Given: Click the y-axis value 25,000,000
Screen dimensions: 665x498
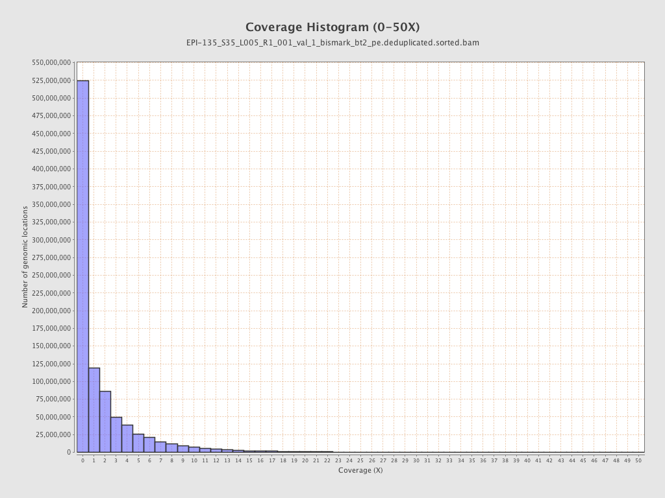Looking at the screenshot, I should point(53,434).
